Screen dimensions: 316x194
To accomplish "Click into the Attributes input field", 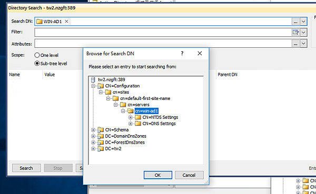I will (x=163, y=44).
